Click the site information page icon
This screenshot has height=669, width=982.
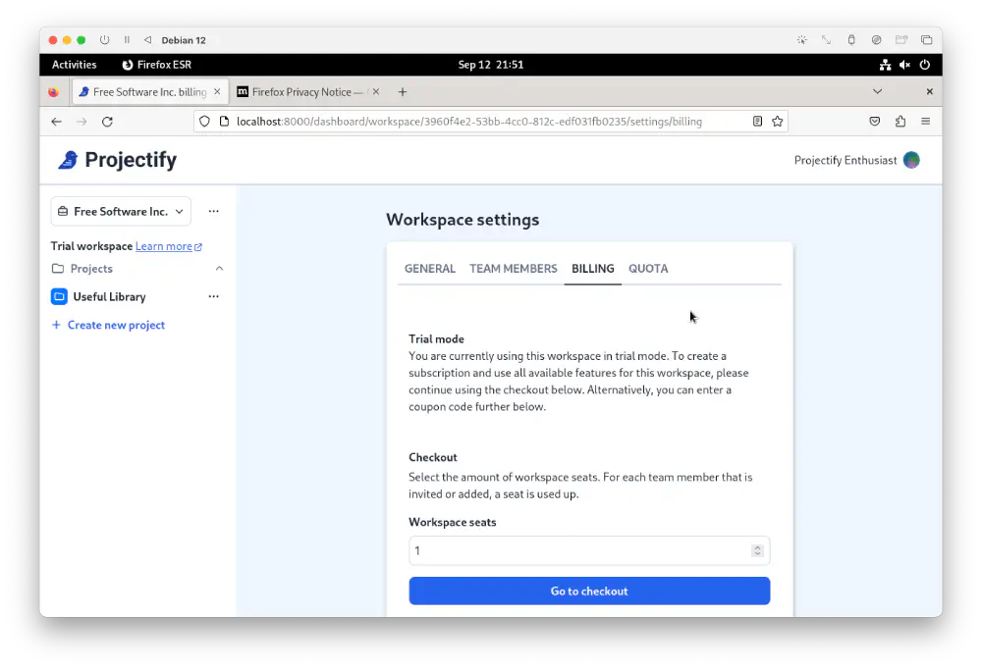224,122
